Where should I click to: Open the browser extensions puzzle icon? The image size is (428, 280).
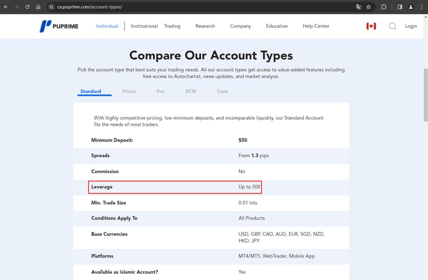384,7
